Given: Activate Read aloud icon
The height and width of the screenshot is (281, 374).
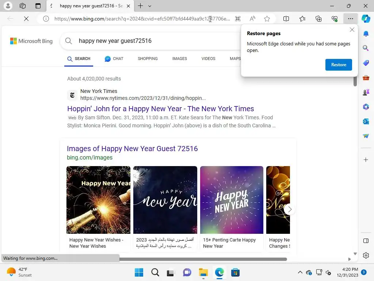Looking at the screenshot, I should (252, 19).
